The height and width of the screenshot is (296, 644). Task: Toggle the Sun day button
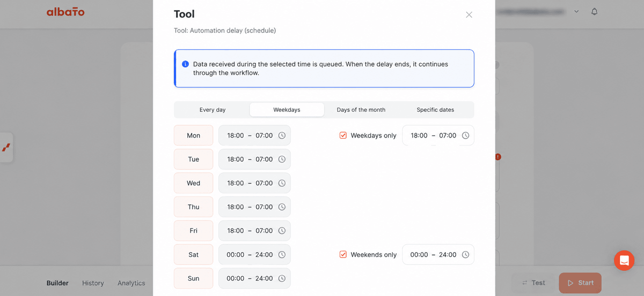[x=194, y=278]
